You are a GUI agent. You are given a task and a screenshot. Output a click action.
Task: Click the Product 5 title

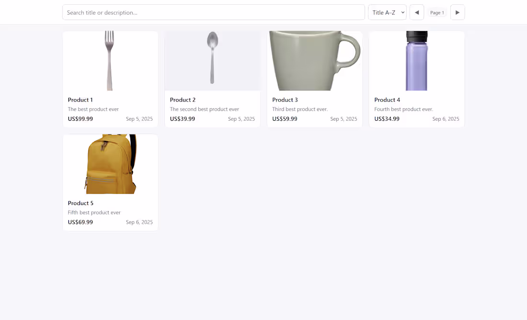click(80, 203)
